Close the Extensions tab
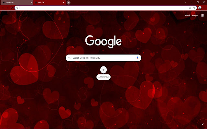Image resolution: width=207 pixels, height=129 pixels. point(31,3)
